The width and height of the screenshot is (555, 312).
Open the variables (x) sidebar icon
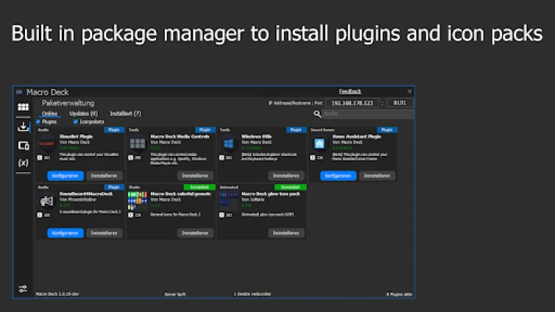click(x=23, y=163)
